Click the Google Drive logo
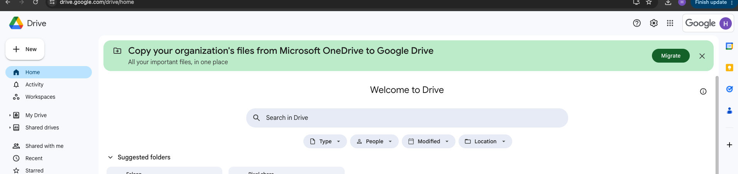 tap(16, 23)
